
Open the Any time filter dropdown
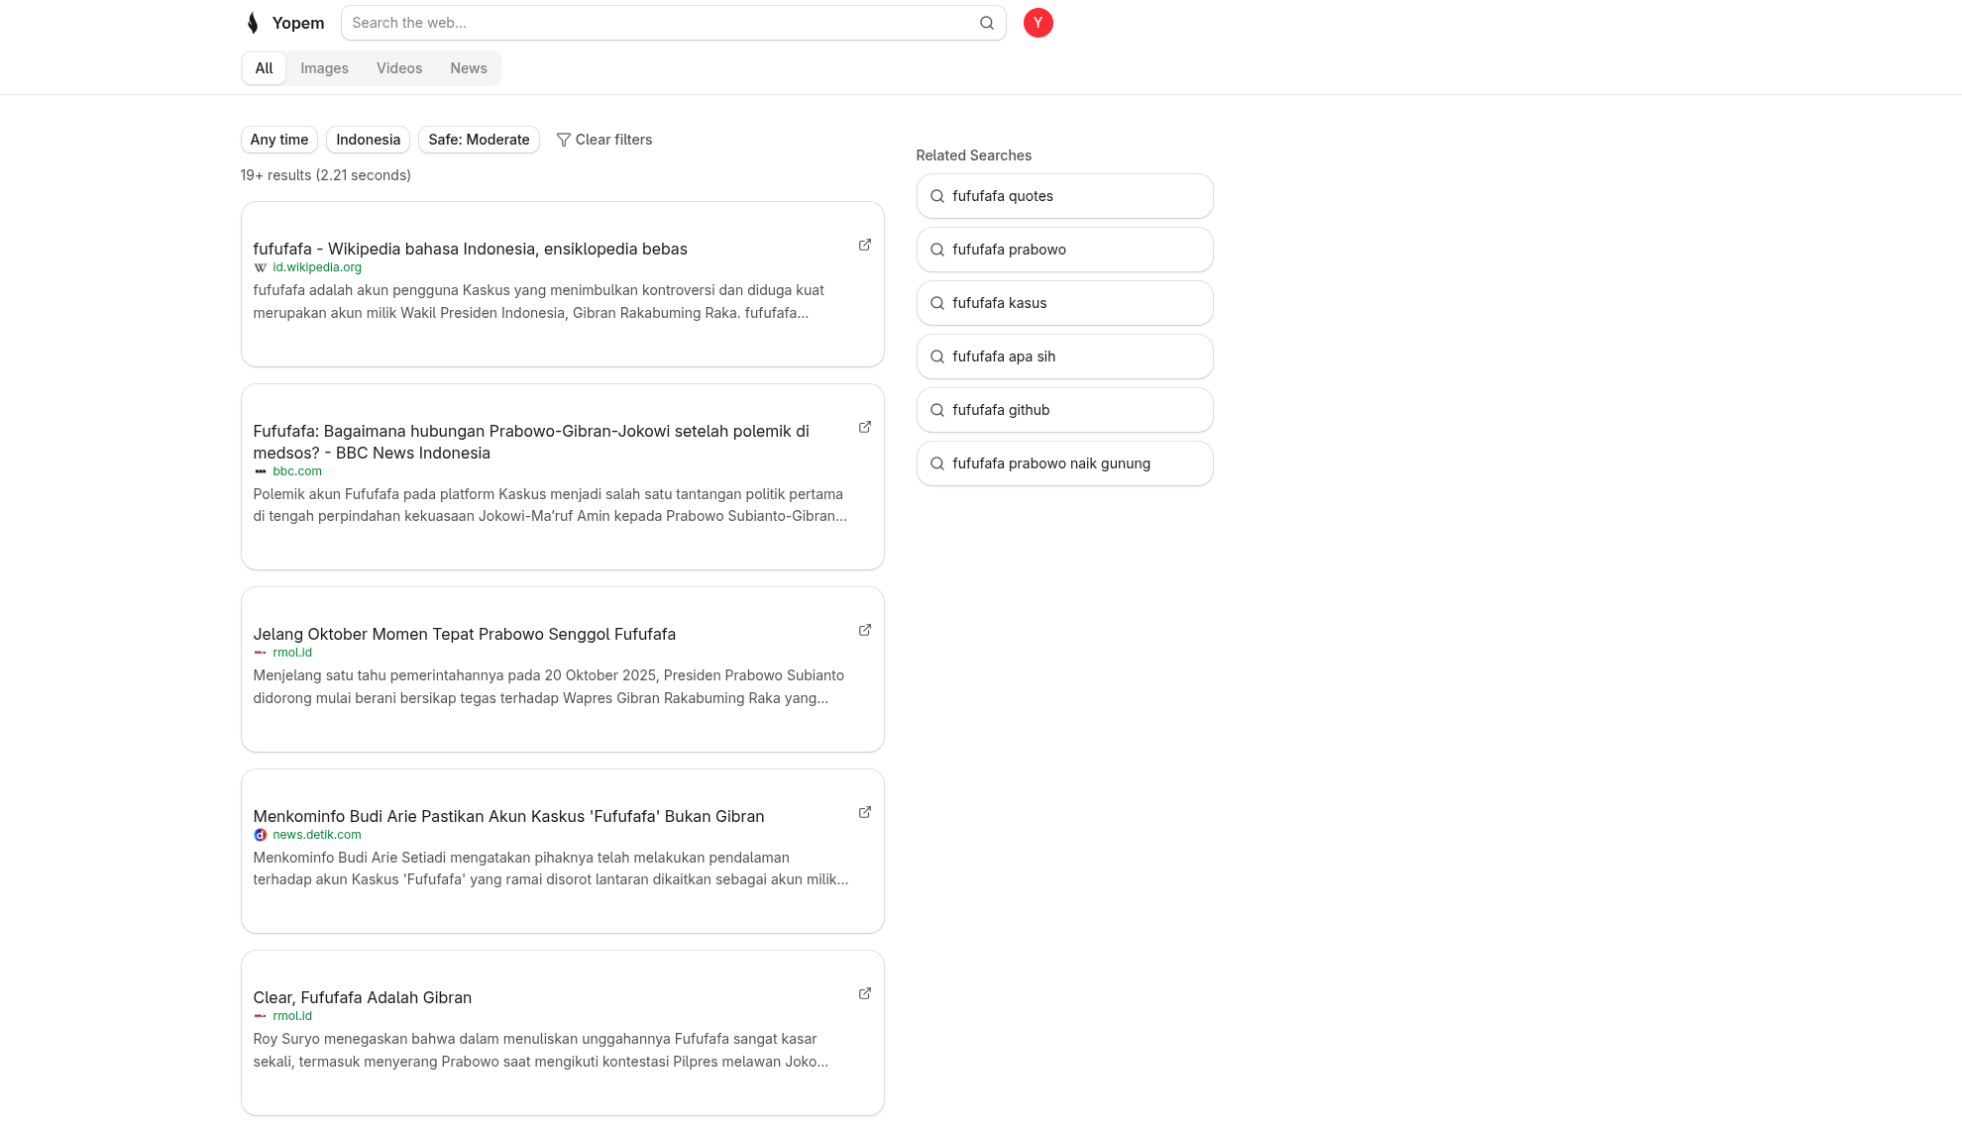pyautogui.click(x=278, y=140)
